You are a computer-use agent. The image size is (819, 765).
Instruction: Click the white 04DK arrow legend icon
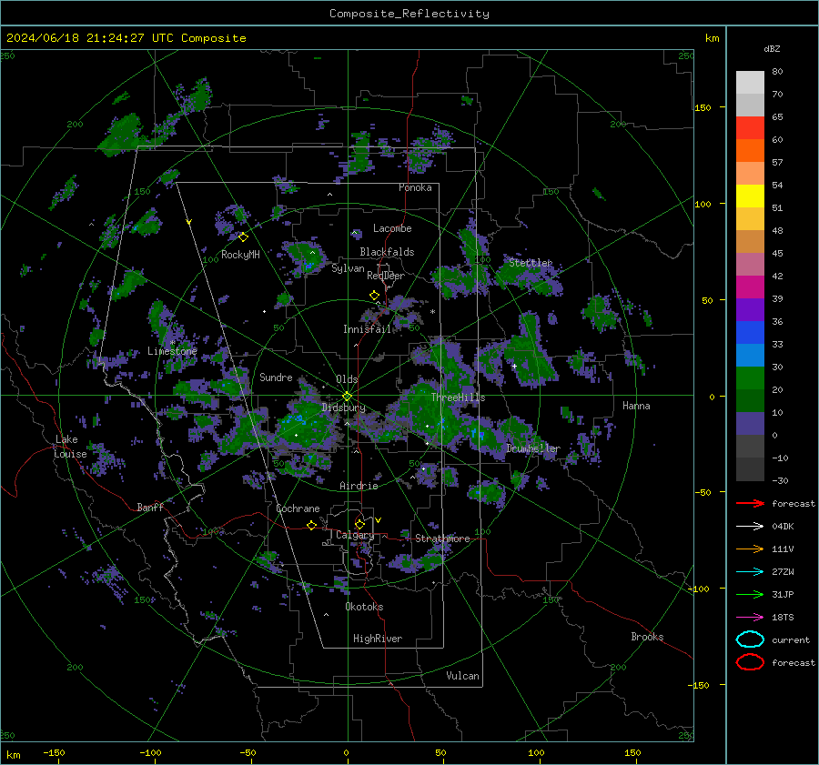point(750,527)
